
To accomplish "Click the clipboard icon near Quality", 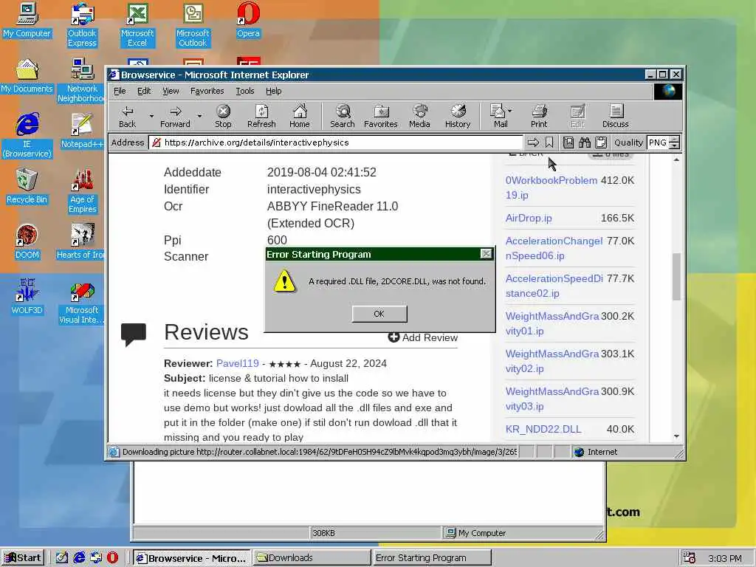I will tap(601, 142).
